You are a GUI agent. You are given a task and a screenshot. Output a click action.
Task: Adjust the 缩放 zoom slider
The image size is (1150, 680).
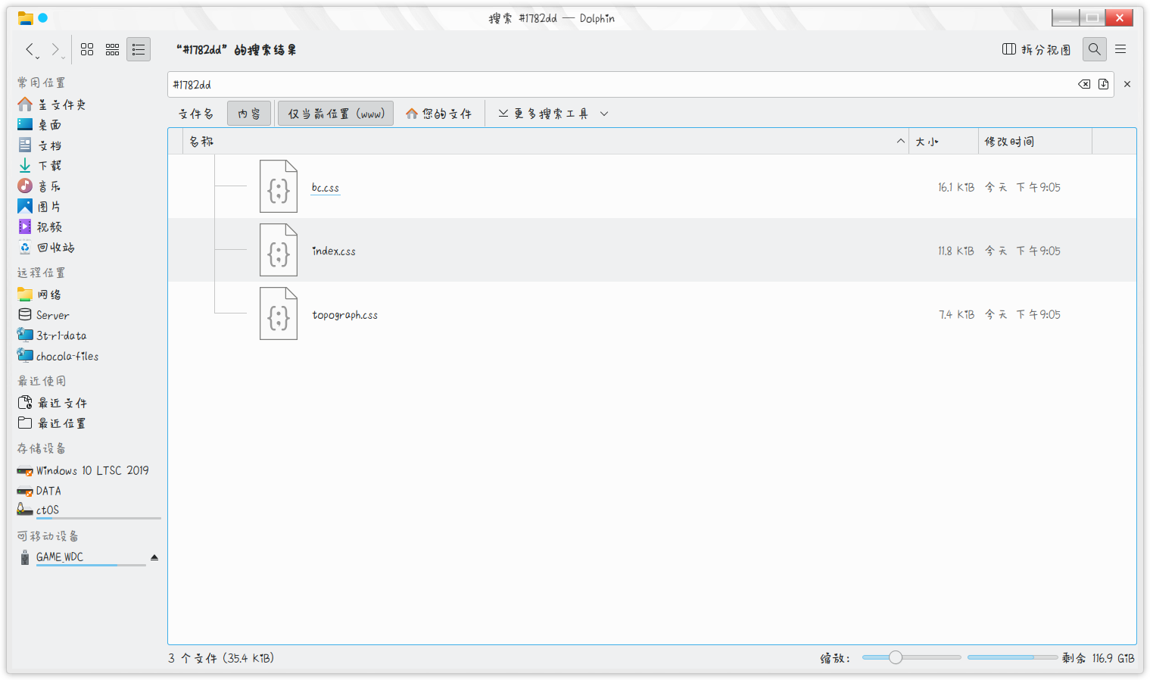pos(912,657)
